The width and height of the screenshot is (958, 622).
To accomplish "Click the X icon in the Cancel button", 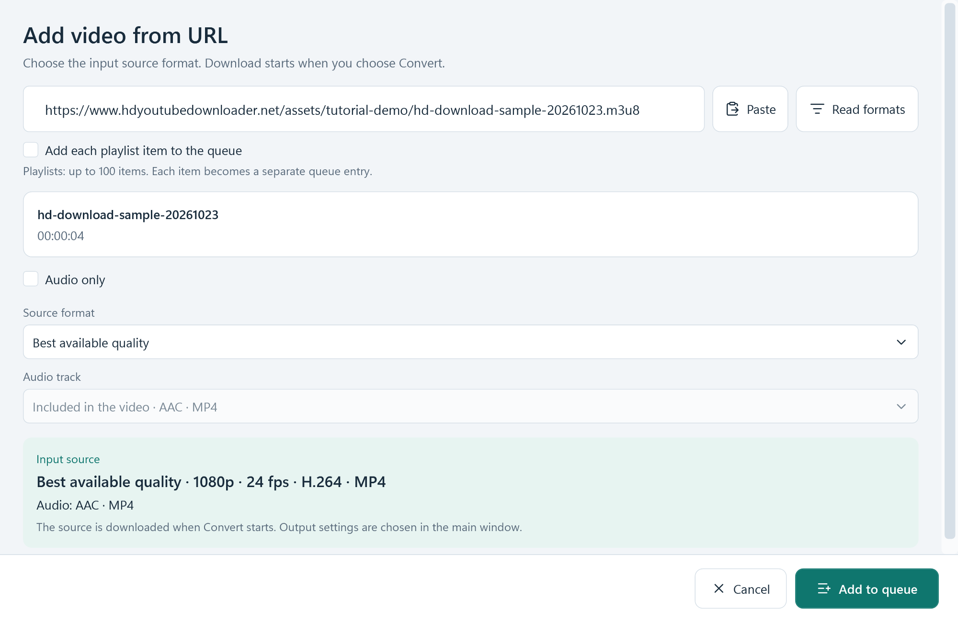I will (x=718, y=589).
